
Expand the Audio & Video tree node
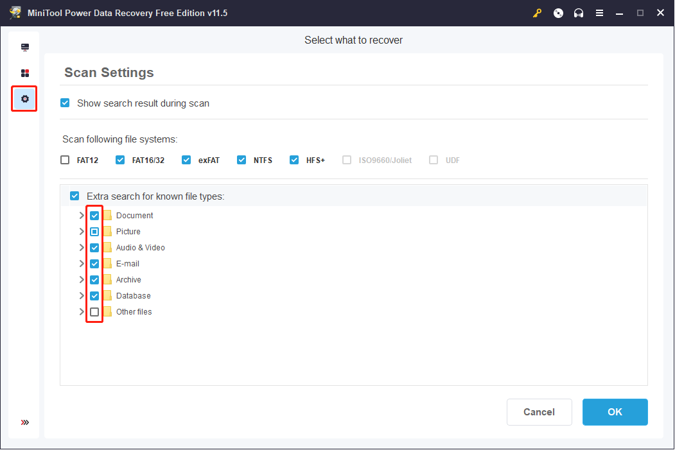82,247
